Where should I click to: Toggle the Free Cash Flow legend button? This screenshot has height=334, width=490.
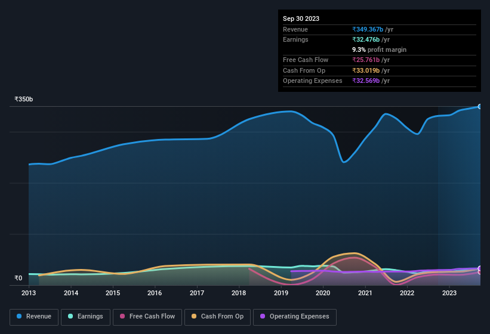pyautogui.click(x=147, y=317)
